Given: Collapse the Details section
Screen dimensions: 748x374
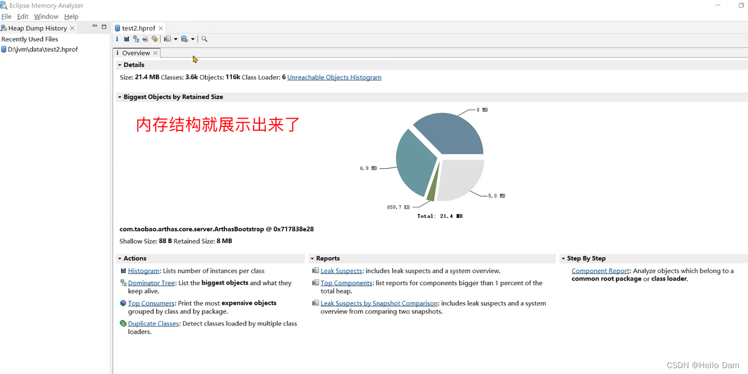Looking at the screenshot, I should tap(120, 65).
